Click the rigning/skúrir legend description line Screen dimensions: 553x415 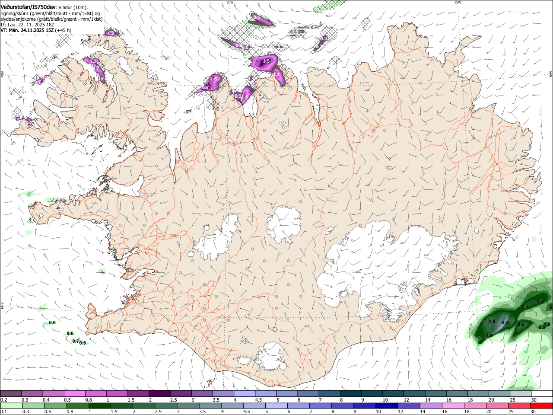[50, 13]
